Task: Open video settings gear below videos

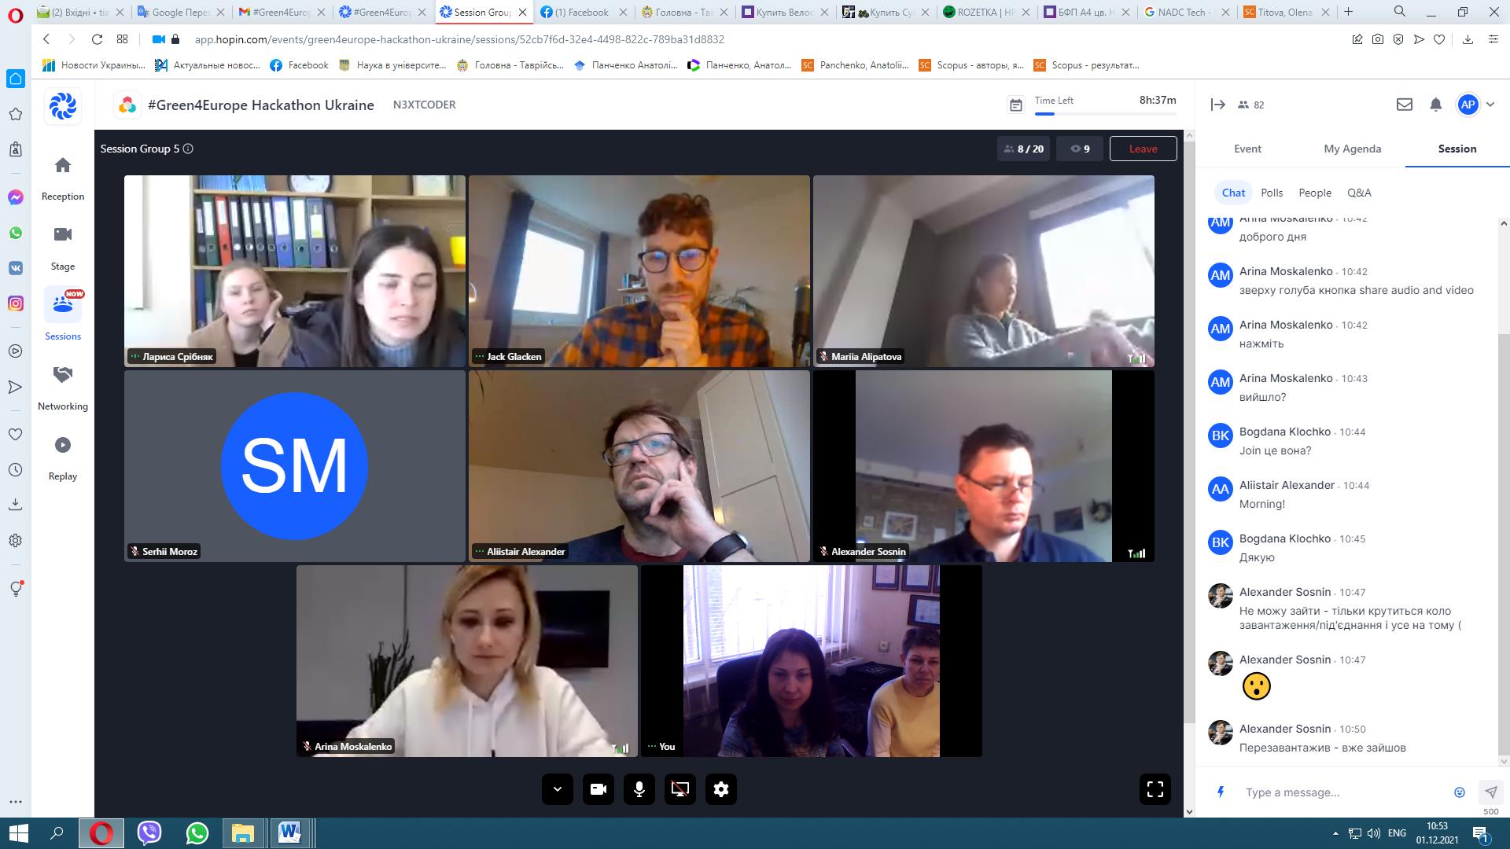Action: pos(721,789)
